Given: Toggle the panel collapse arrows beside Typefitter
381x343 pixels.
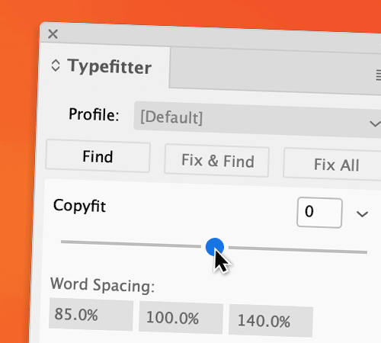Looking at the screenshot, I should 56,66.
